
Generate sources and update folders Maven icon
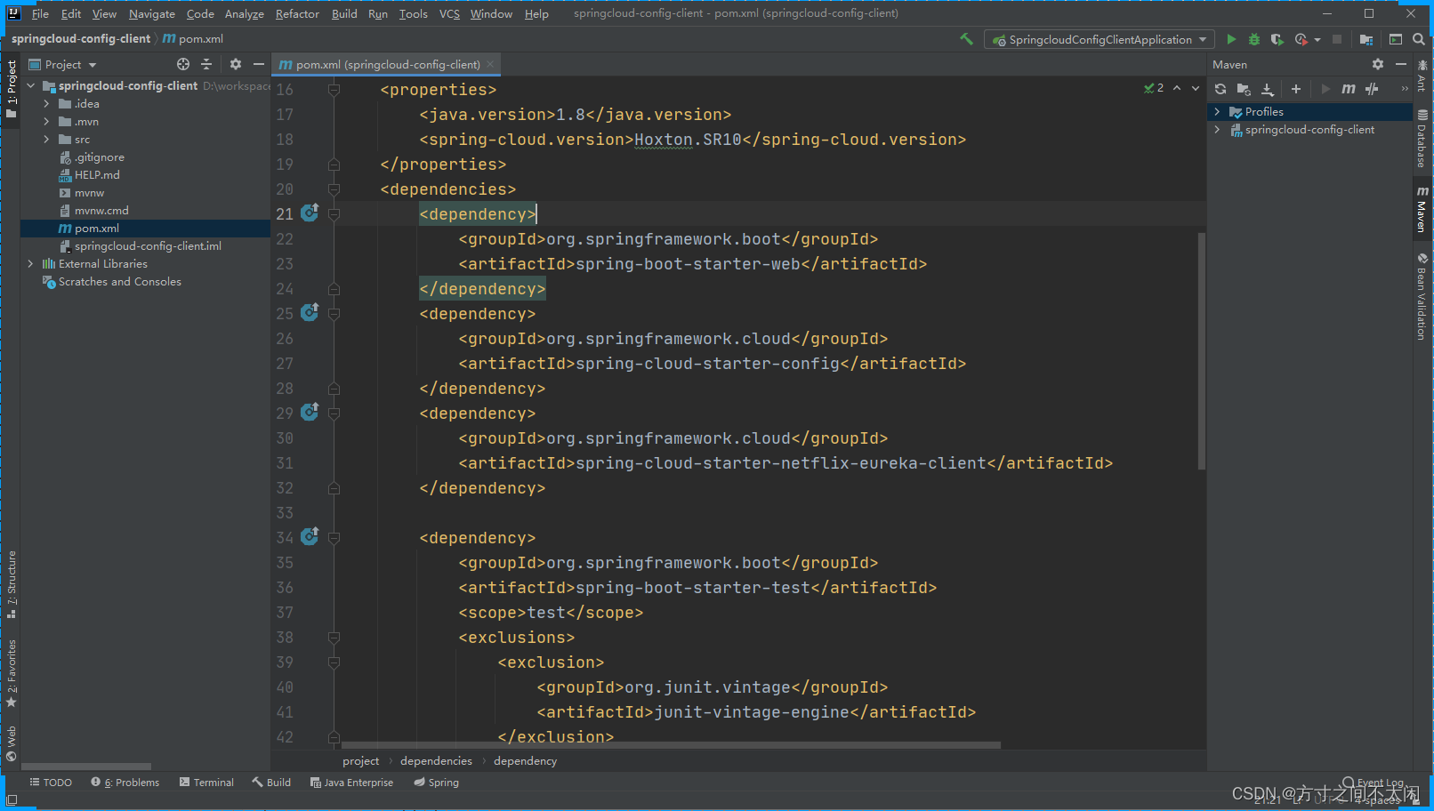tap(1244, 89)
